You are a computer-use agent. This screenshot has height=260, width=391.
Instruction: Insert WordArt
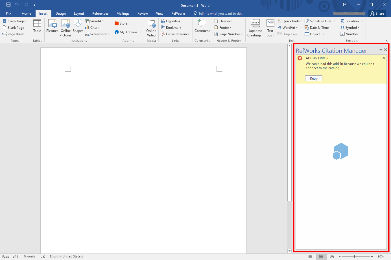tap(288, 28)
